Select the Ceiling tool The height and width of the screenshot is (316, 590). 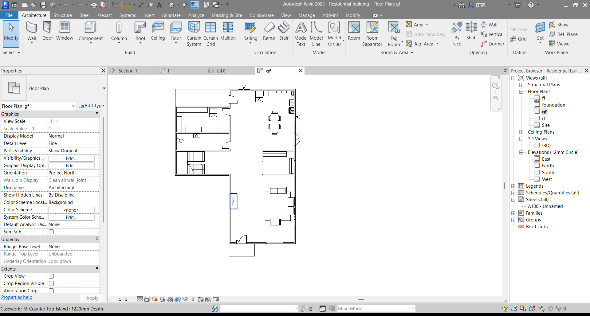158,31
